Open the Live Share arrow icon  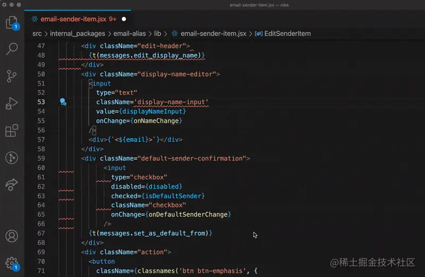[11, 184]
